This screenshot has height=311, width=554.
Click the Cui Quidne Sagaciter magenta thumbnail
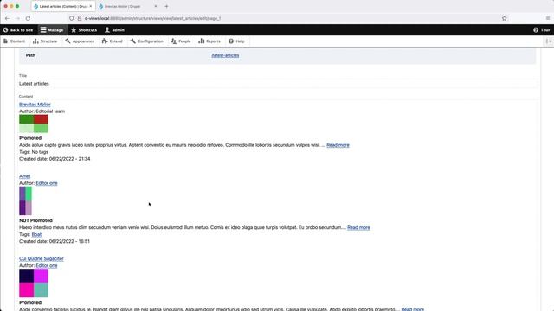click(x=34, y=283)
